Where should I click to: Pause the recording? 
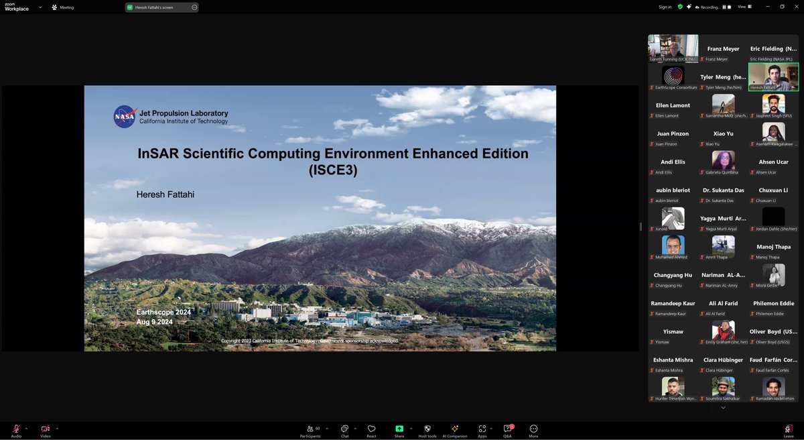(x=724, y=7)
